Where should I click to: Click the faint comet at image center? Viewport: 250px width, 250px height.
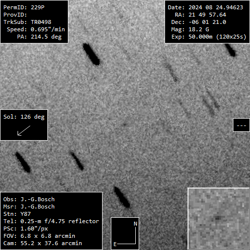pyautogui.click(x=125, y=125)
